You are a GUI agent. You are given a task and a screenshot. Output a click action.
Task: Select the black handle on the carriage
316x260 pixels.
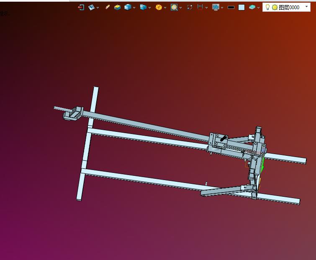(x=224, y=139)
